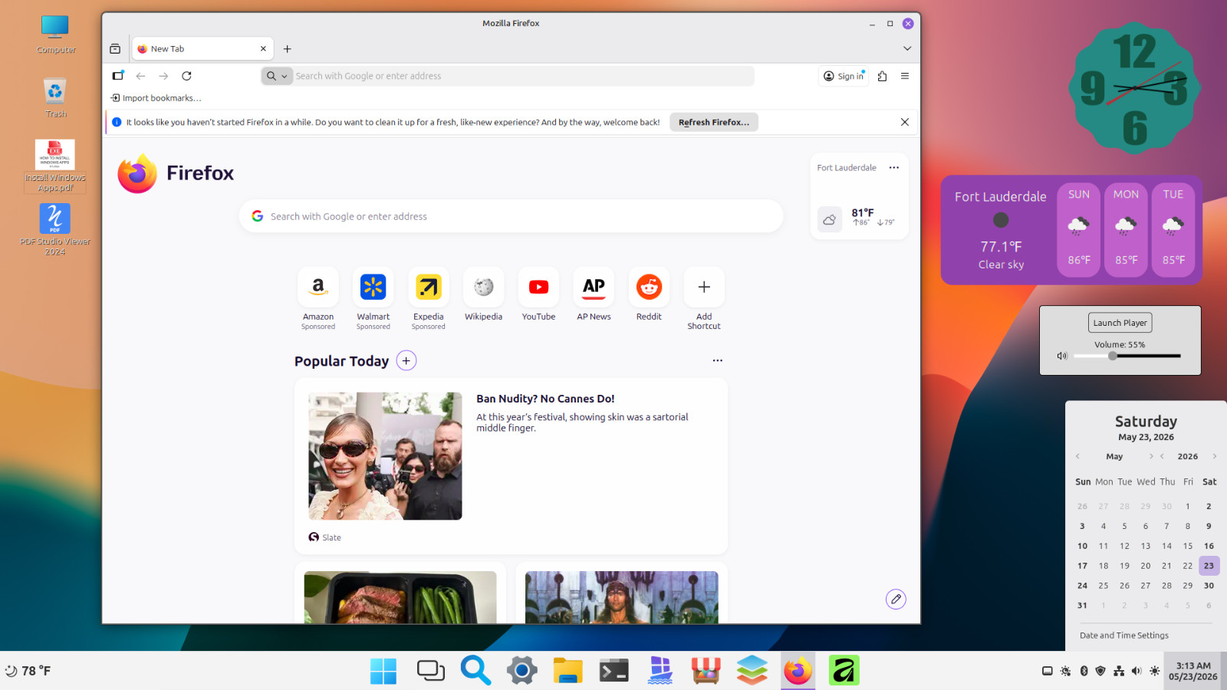Open the Firefox View icon left of tabs
Viewport: 1227px width, 690px height.
pos(115,48)
